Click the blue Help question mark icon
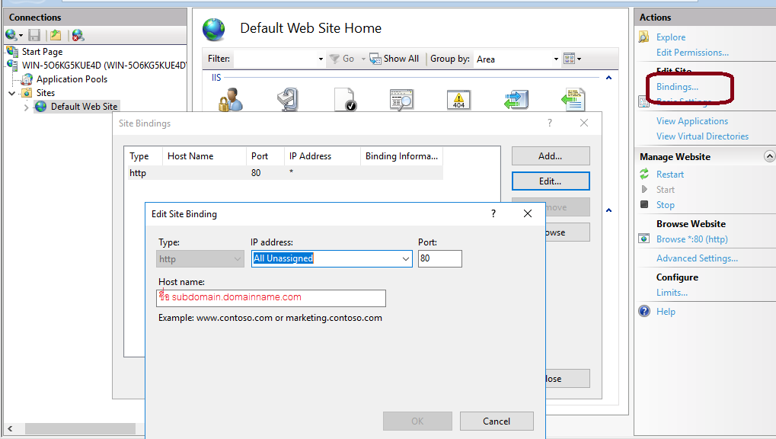 point(643,311)
